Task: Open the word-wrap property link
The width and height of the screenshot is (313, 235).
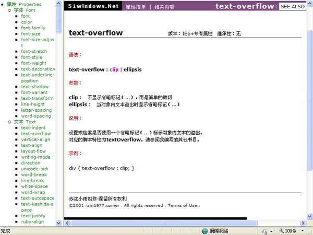Action: pyautogui.click(x=33, y=192)
